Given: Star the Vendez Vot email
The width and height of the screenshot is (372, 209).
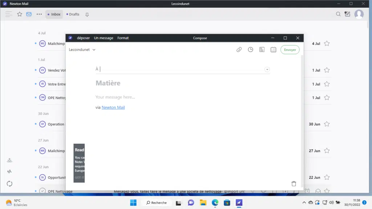Looking at the screenshot, I should 327,70.
